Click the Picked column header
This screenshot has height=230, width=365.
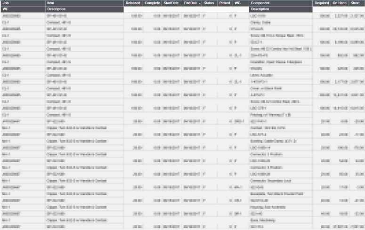224,3
